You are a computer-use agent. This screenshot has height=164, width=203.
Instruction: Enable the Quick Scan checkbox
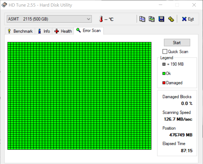coord(165,52)
